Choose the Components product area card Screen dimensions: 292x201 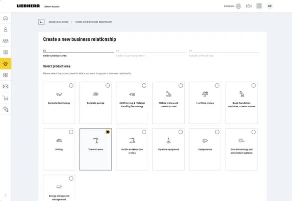(x=205, y=149)
